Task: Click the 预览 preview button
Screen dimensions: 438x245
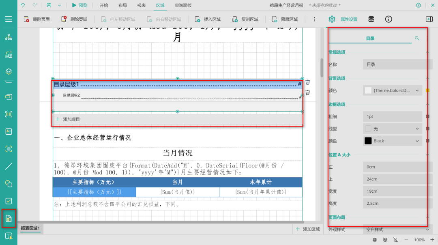Action: pyautogui.click(x=79, y=5)
